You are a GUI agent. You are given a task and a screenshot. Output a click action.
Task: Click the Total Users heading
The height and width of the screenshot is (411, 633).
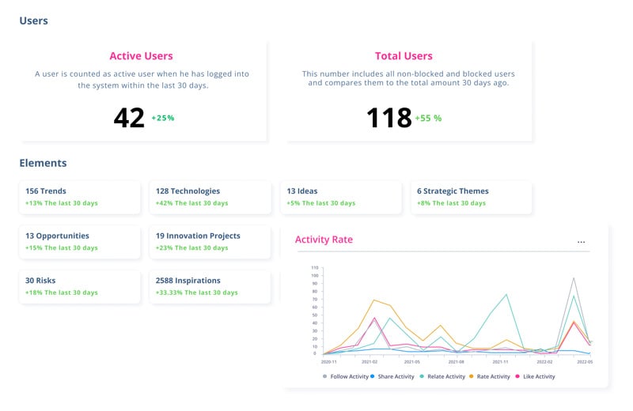point(404,55)
